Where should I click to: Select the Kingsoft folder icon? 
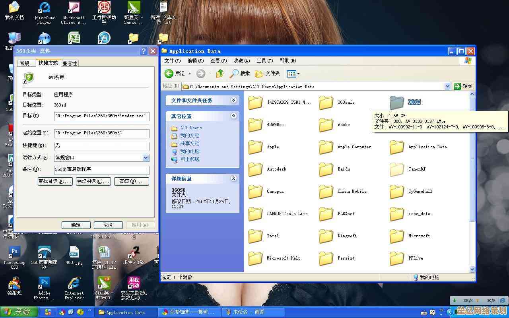coord(326,236)
